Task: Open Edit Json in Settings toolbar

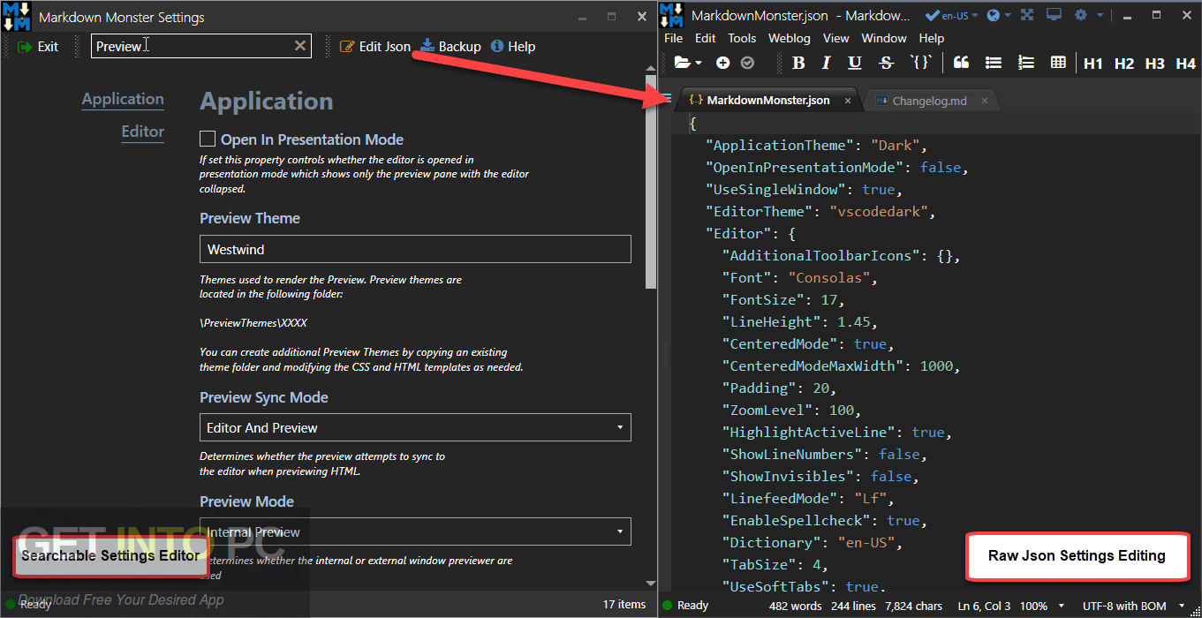Action: point(375,47)
